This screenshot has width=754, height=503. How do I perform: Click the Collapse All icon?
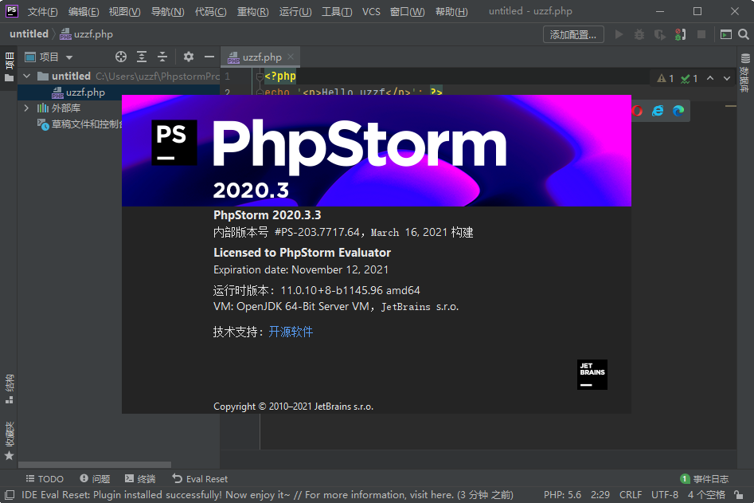coord(162,57)
